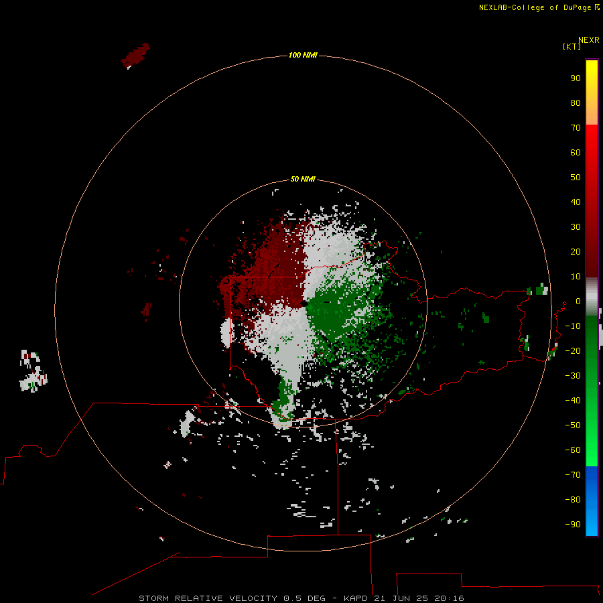Click the bright red segment of color bar
The image size is (603, 603).
click(592, 154)
